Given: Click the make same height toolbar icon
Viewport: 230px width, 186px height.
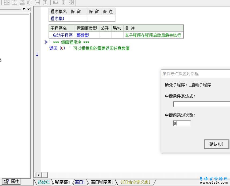Looking at the screenshot, I should (64, 2).
